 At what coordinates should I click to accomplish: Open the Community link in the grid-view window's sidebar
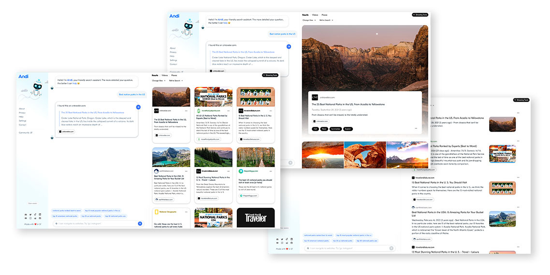coord(25,133)
